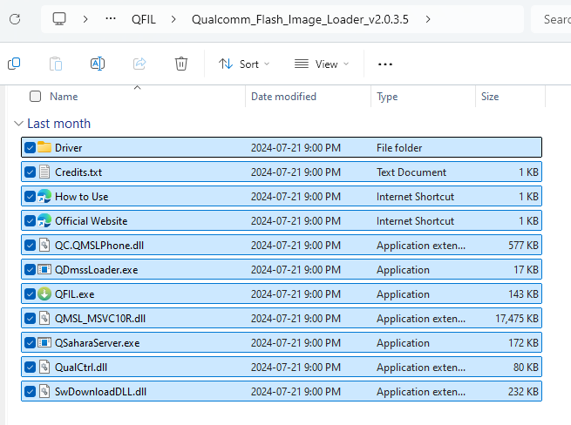The image size is (571, 425).
Task: Click the QDmssLoader.exe application icon
Action: click(x=44, y=270)
